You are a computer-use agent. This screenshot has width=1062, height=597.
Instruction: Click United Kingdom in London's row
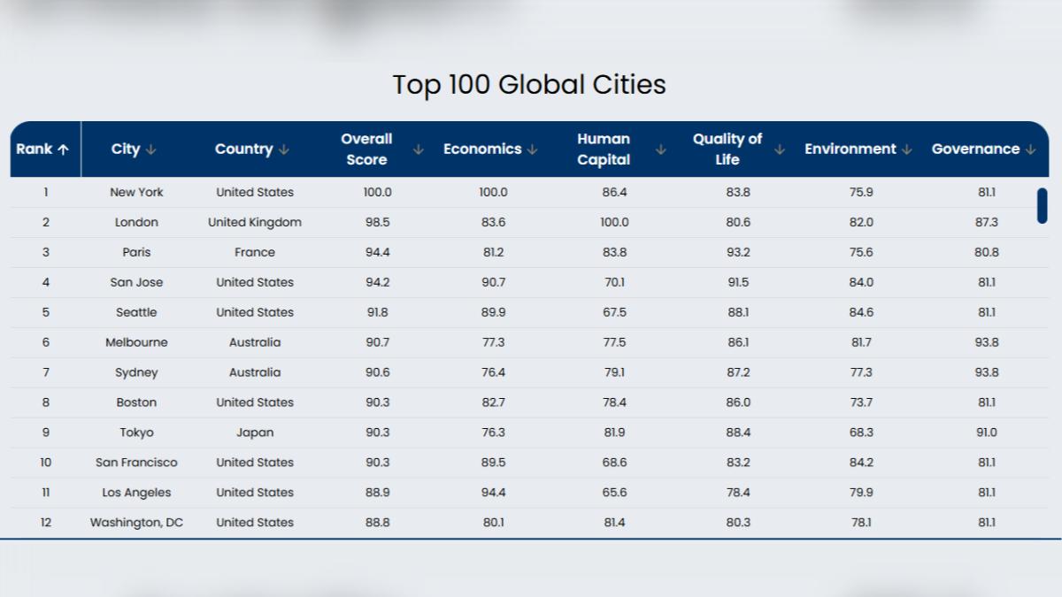pos(255,222)
